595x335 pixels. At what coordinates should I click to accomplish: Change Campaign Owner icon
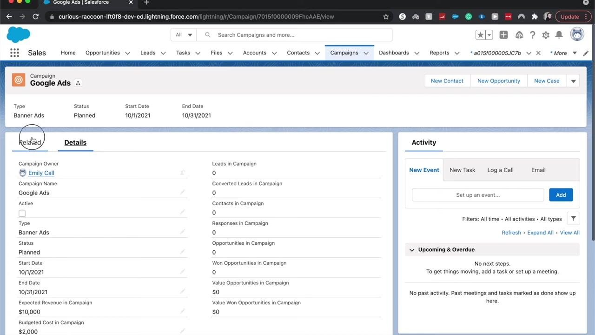coord(183,173)
